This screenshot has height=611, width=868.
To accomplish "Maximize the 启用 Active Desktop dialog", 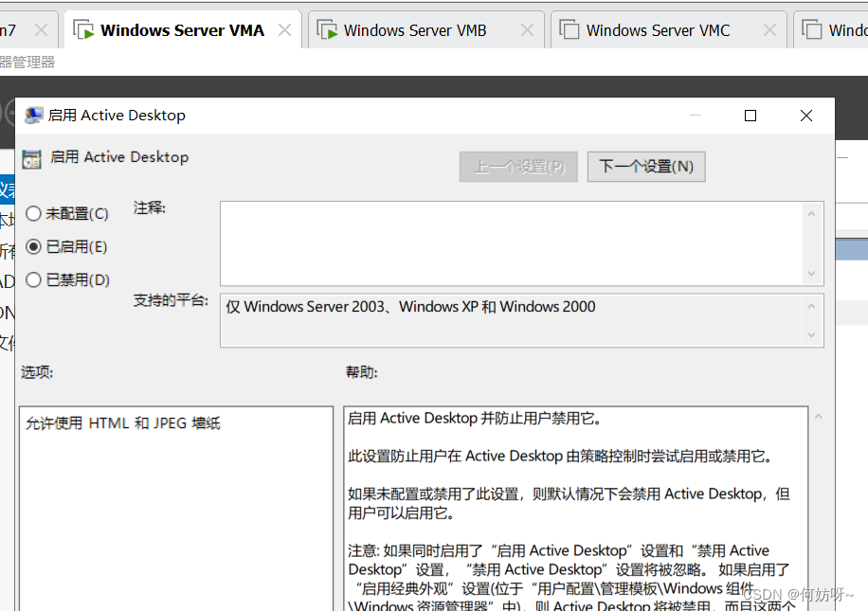I will (x=750, y=116).
